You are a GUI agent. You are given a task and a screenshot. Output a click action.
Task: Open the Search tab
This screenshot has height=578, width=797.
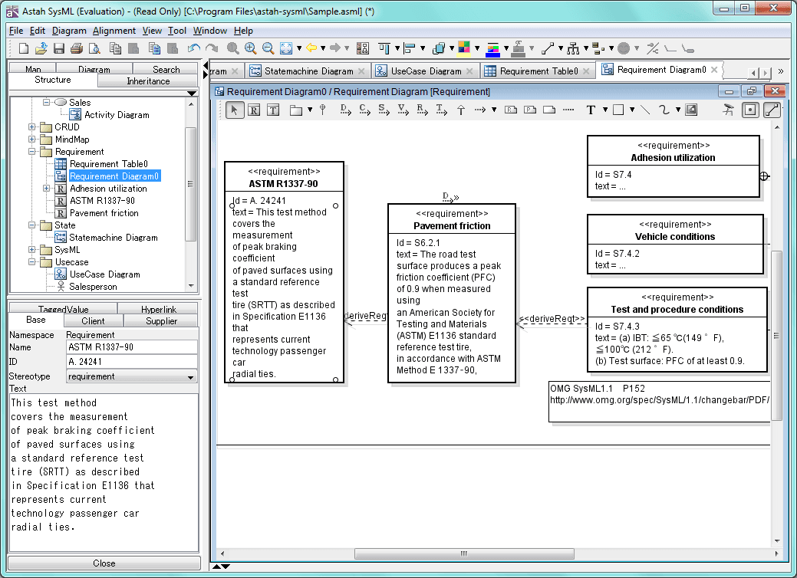166,70
